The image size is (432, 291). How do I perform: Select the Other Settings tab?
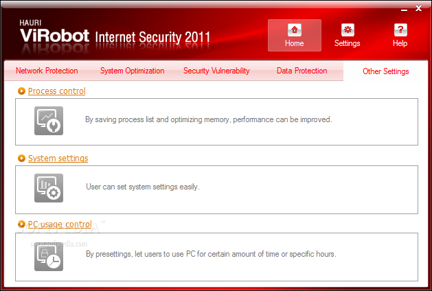[386, 71]
